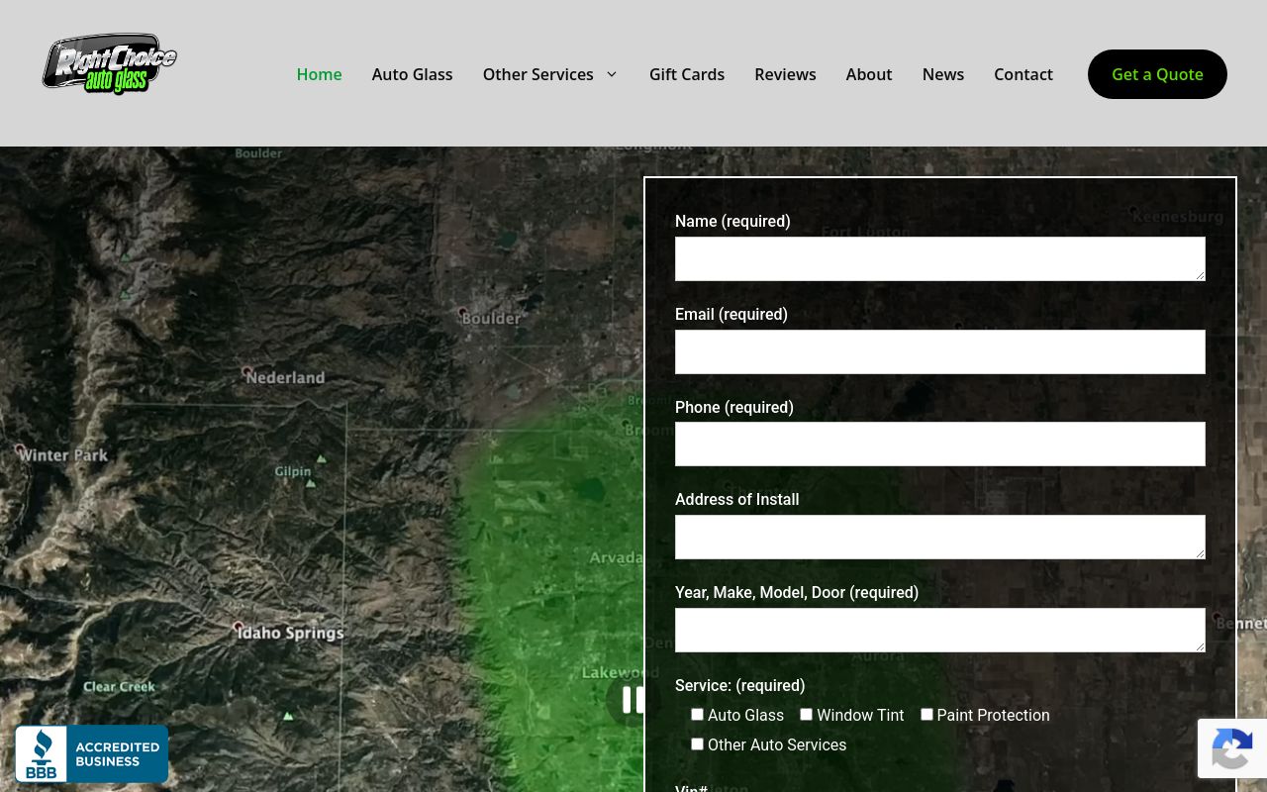
Task: Open the News page
Action: pos(943,74)
